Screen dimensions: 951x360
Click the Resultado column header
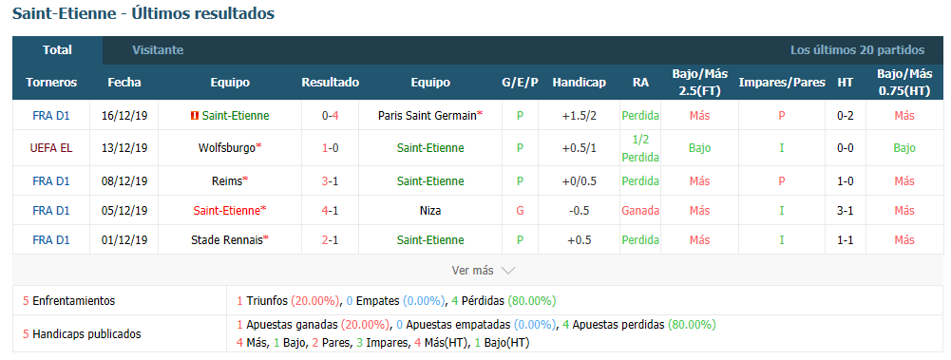[x=330, y=83]
